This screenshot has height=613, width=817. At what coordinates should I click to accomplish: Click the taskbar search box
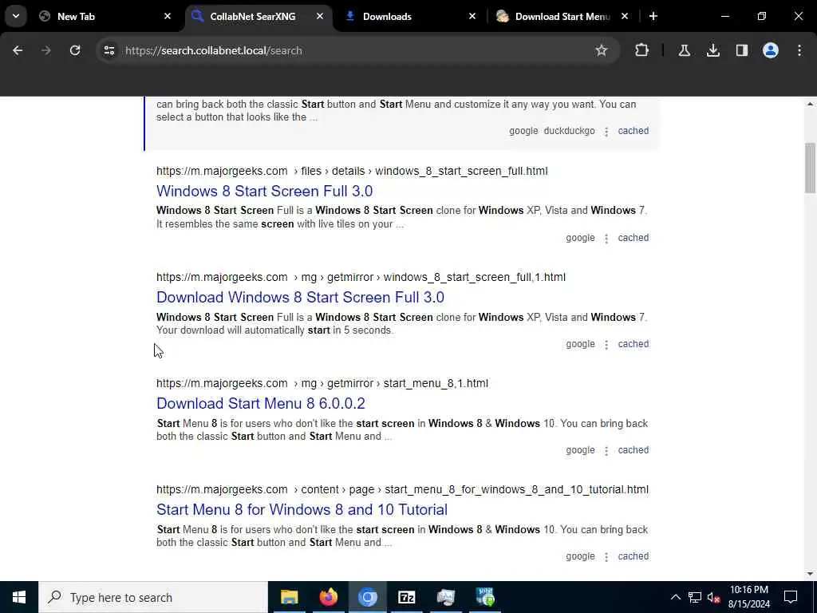tap(153, 597)
